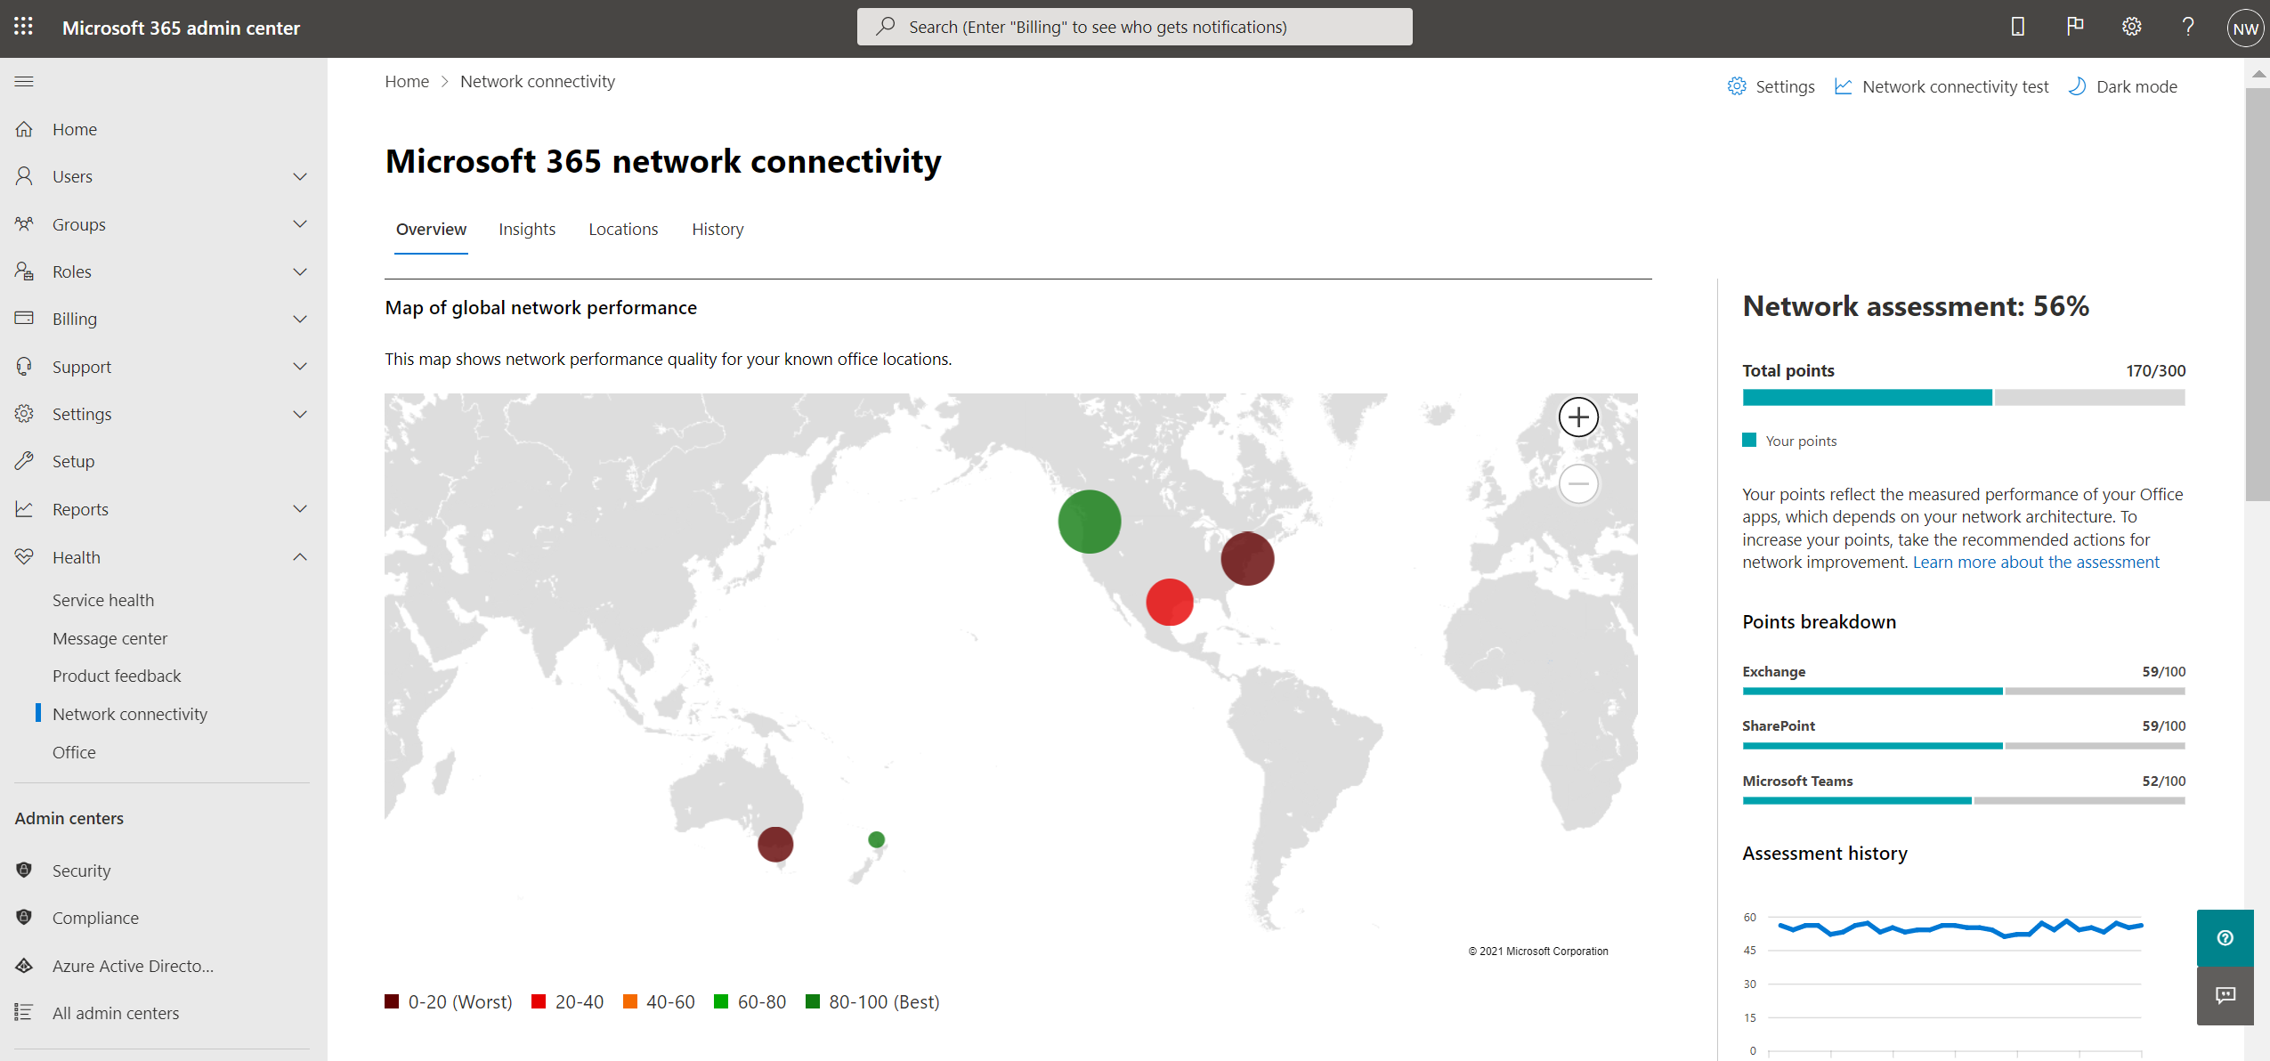Switch to the Insights tab

click(527, 229)
